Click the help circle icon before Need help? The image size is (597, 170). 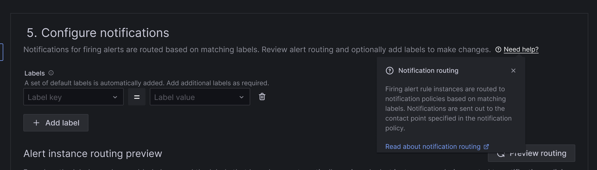coord(498,49)
